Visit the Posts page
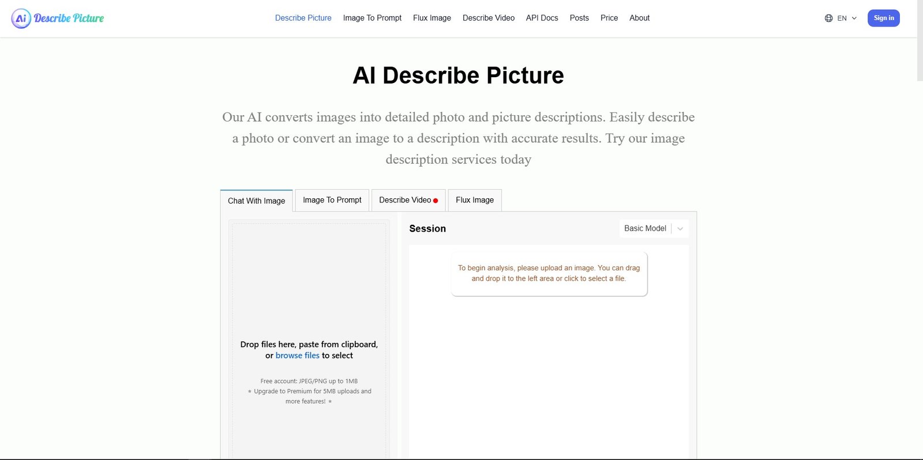 click(579, 18)
